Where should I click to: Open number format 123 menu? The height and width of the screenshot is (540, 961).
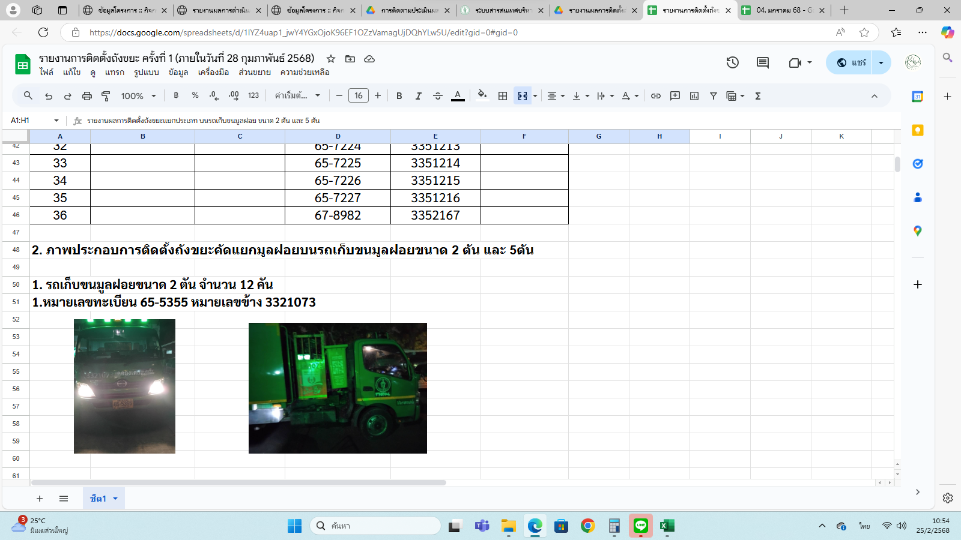click(253, 96)
